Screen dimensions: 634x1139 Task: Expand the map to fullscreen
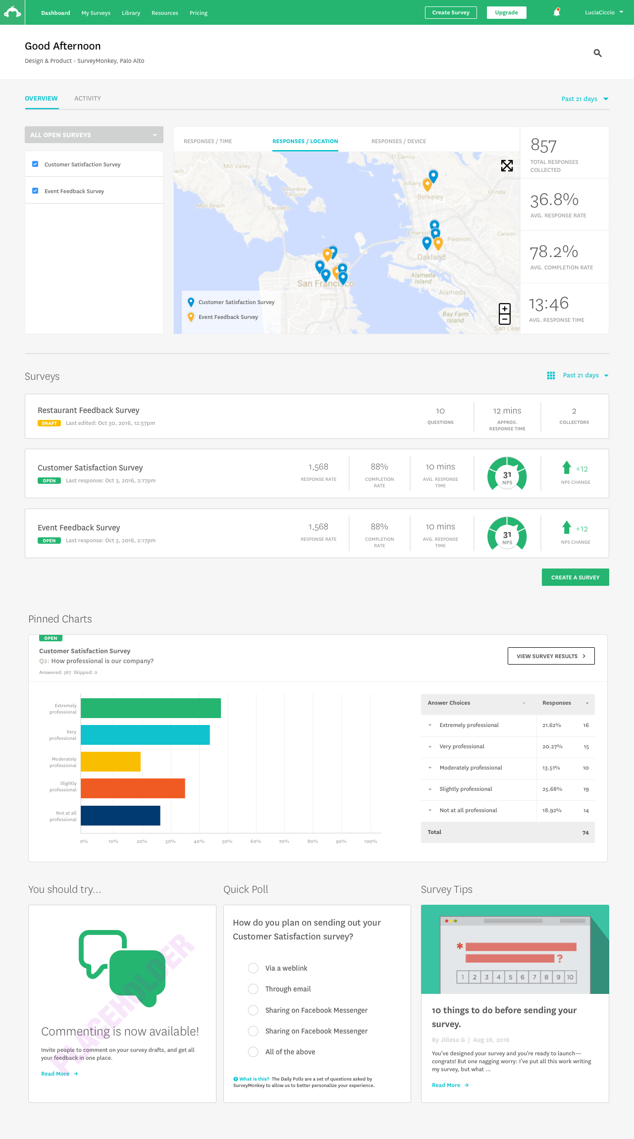[x=507, y=166]
